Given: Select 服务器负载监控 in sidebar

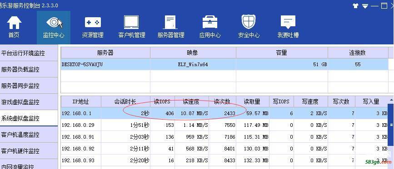Looking at the screenshot, I should click(29, 69).
